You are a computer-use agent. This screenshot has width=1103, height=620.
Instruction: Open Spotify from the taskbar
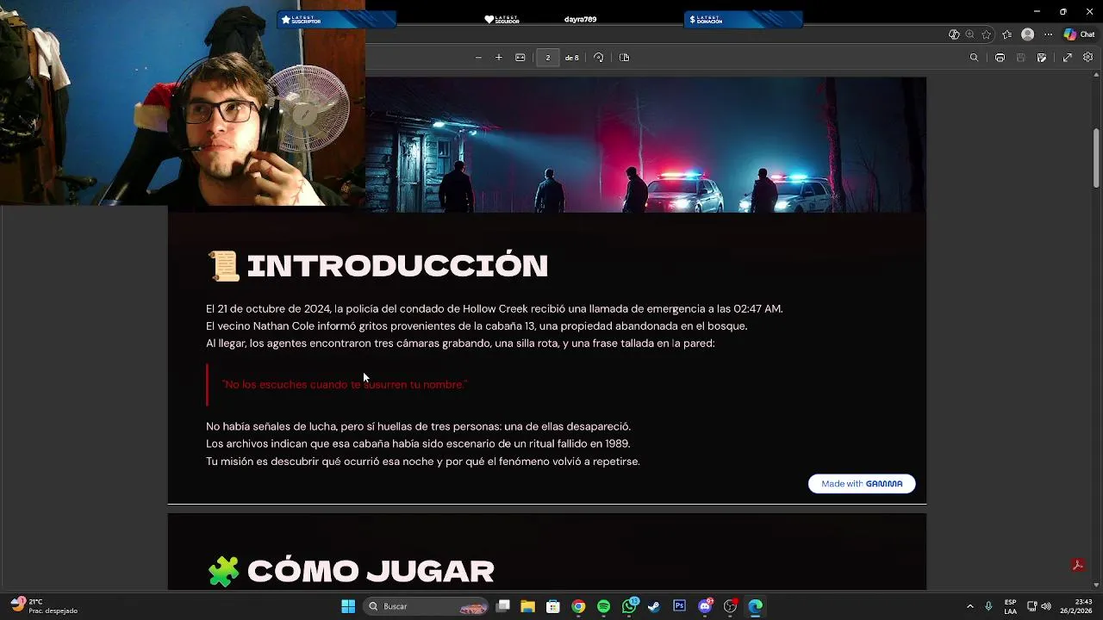pos(603,606)
